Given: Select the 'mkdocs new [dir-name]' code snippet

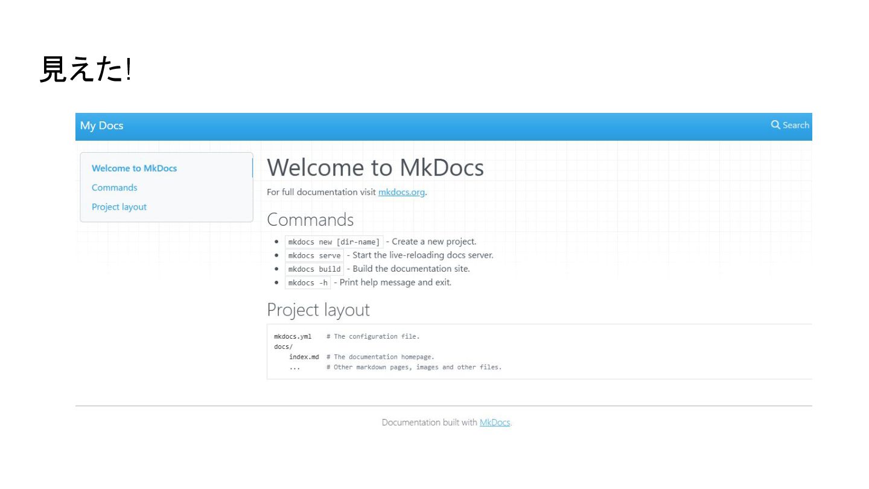Looking at the screenshot, I should click(334, 242).
